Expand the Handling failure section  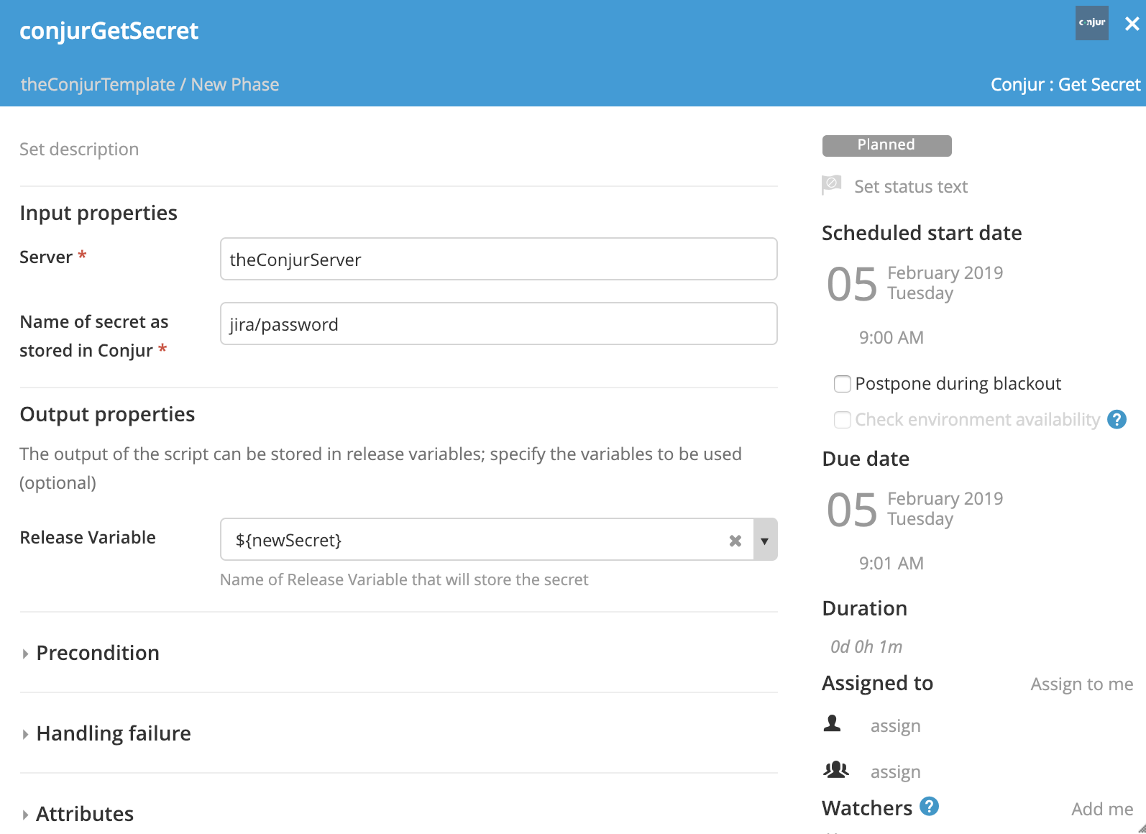[106, 733]
